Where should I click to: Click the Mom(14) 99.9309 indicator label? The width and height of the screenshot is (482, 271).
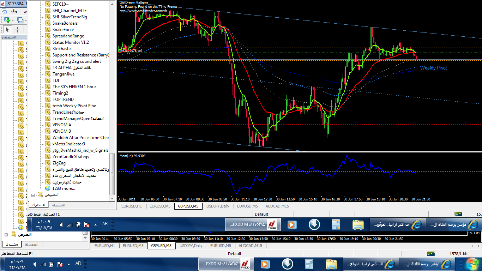pos(132,156)
